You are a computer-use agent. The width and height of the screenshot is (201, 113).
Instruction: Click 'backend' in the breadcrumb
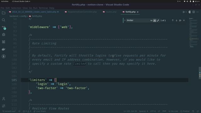tap(14, 16)
